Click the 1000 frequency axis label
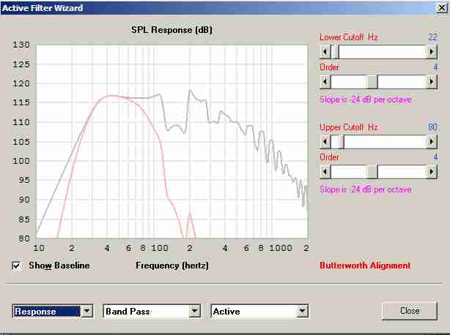 (x=281, y=248)
